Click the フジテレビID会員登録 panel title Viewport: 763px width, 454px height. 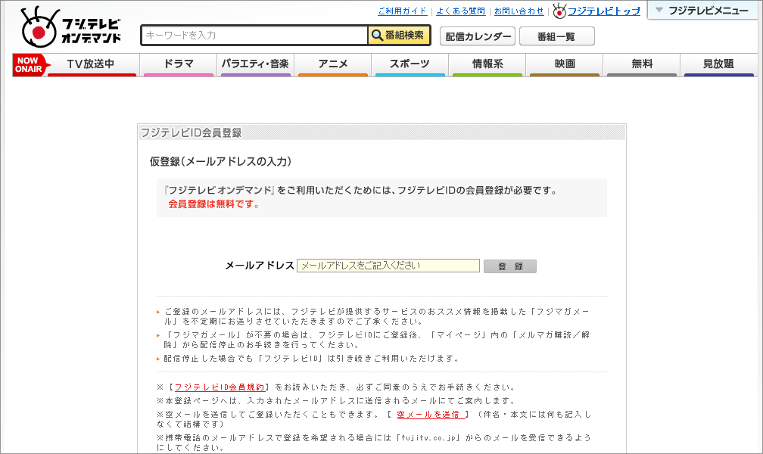[191, 133]
